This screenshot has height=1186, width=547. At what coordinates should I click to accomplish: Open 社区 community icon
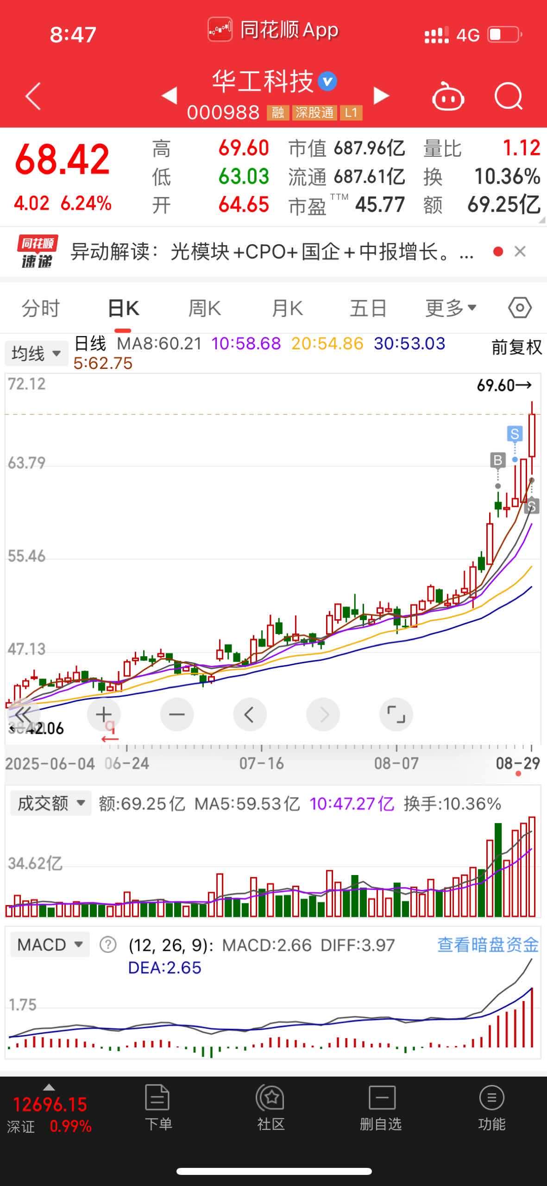270,1107
